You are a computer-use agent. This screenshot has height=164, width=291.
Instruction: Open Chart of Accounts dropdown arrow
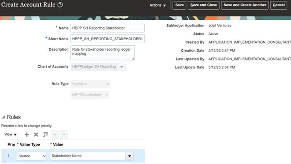coord(122,67)
